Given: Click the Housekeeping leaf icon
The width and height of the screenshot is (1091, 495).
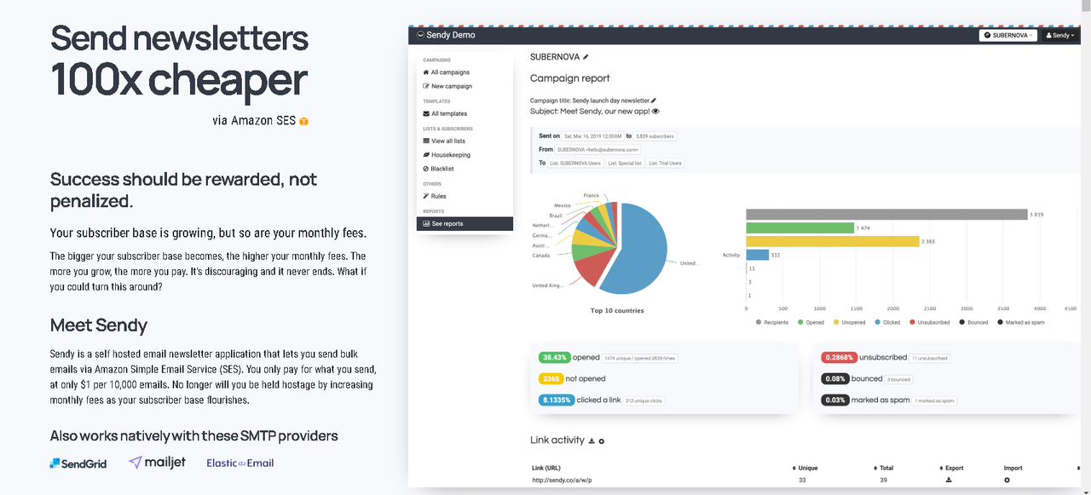Looking at the screenshot, I should pyautogui.click(x=426, y=155).
